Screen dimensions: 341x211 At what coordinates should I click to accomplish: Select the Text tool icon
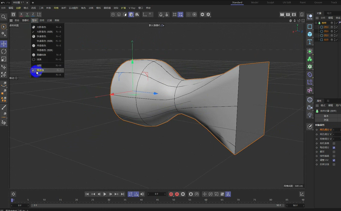(310, 42)
